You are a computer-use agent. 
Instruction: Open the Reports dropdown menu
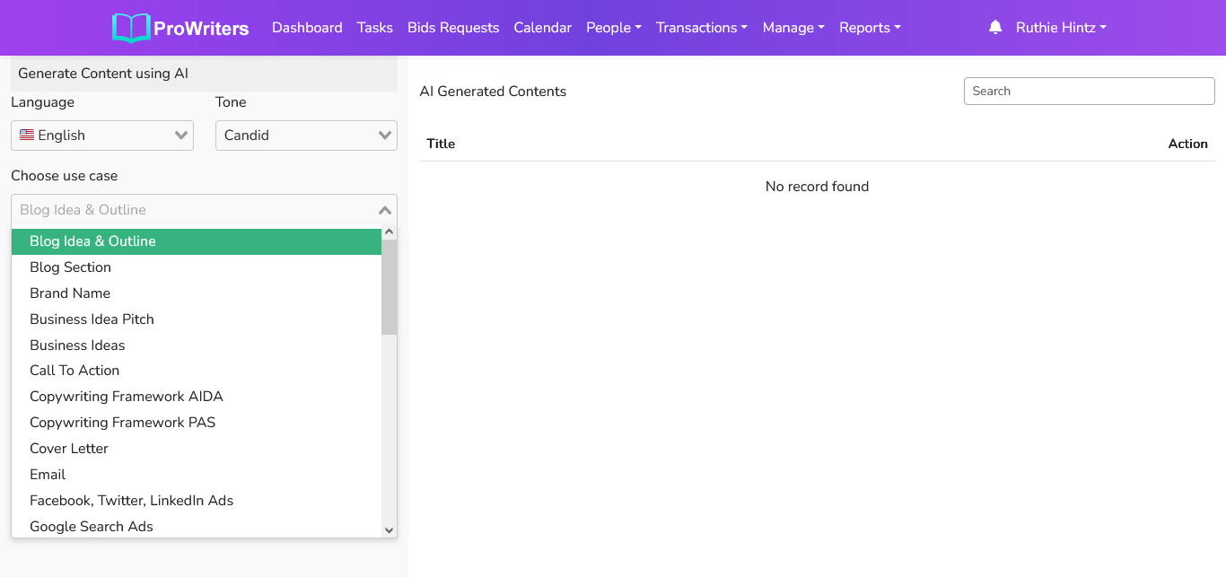869,28
